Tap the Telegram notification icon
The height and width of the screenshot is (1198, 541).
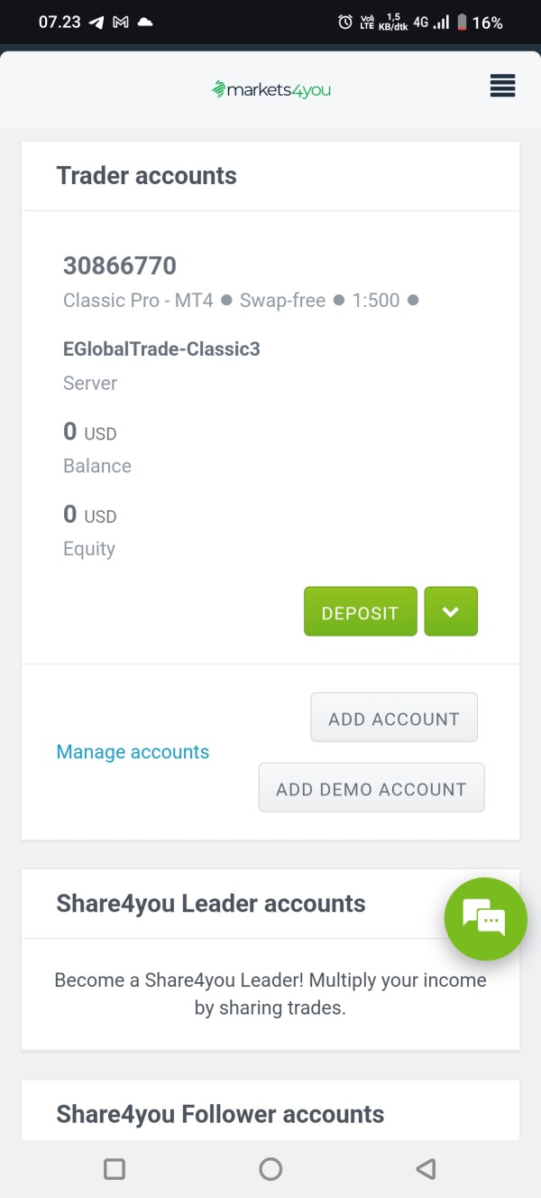coord(96,23)
